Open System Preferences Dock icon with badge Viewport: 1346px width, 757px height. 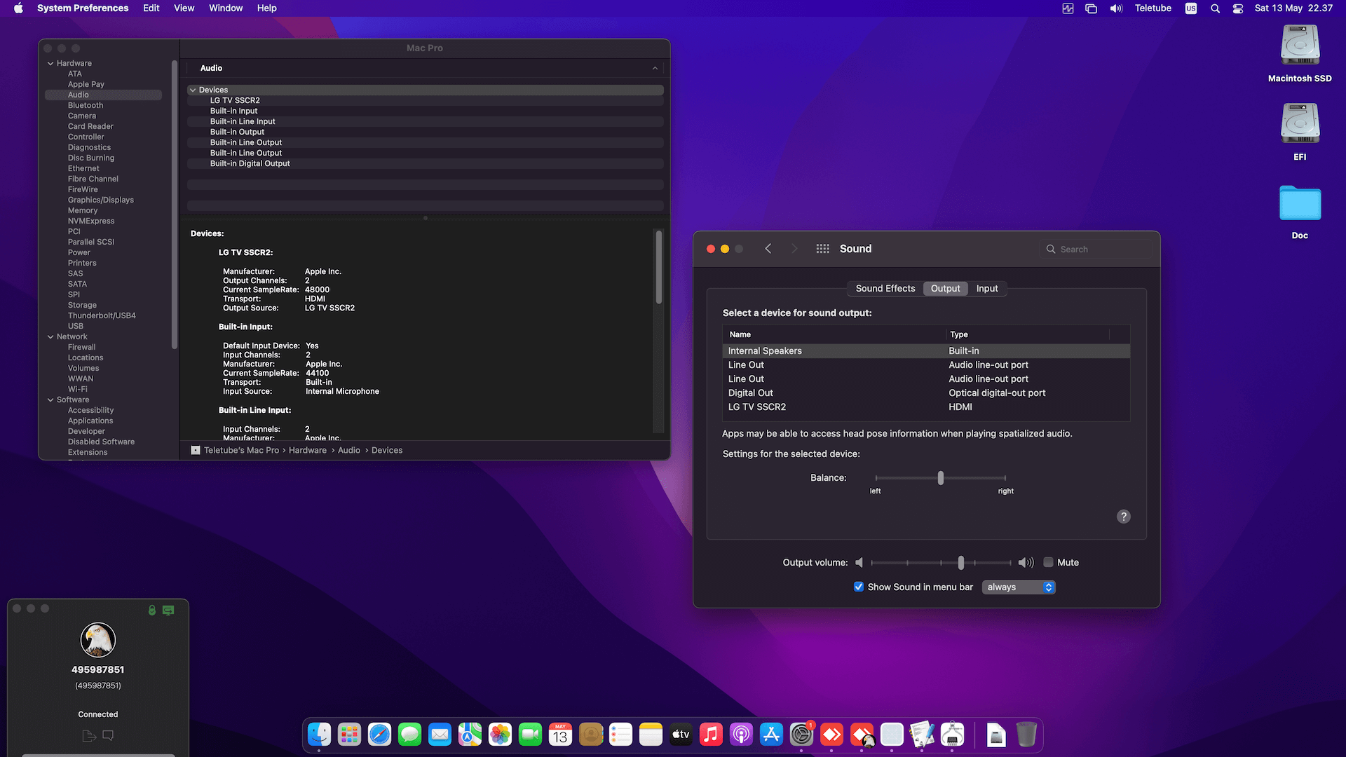pos(801,735)
